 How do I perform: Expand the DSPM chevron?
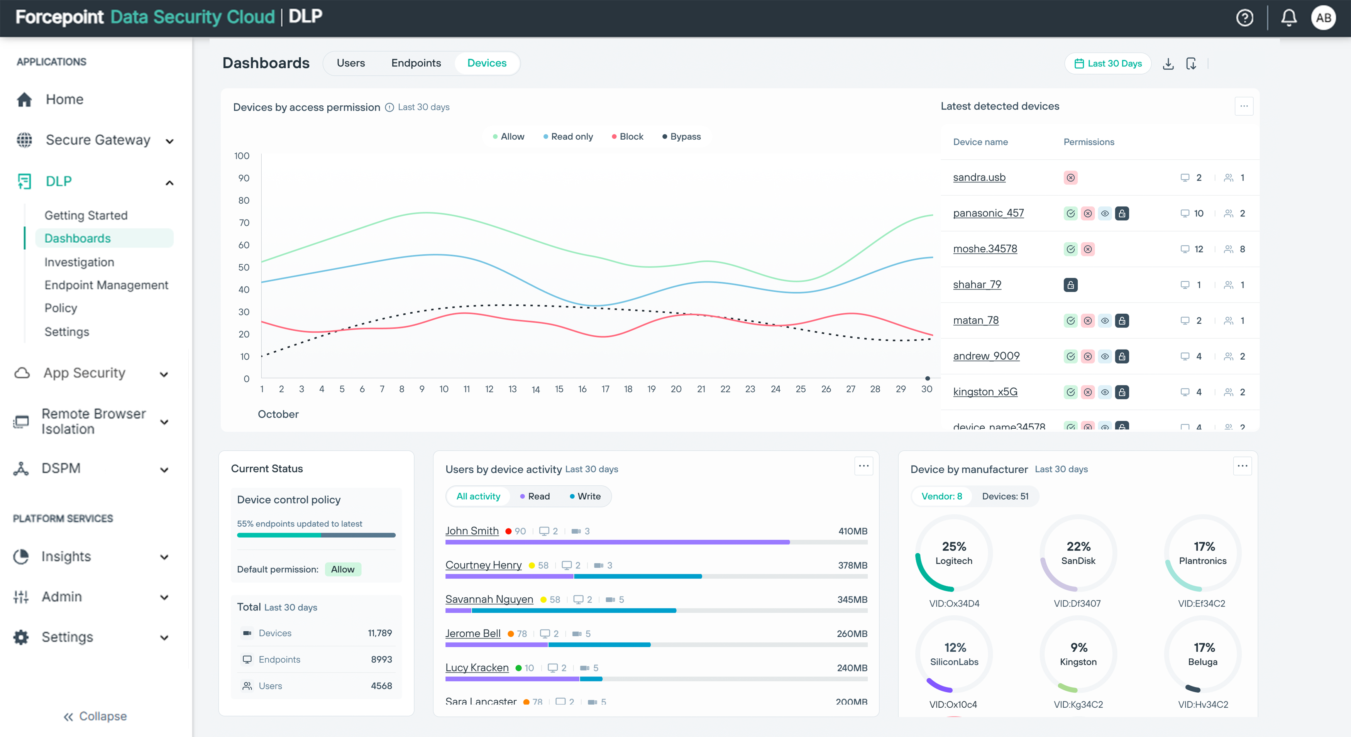(164, 470)
